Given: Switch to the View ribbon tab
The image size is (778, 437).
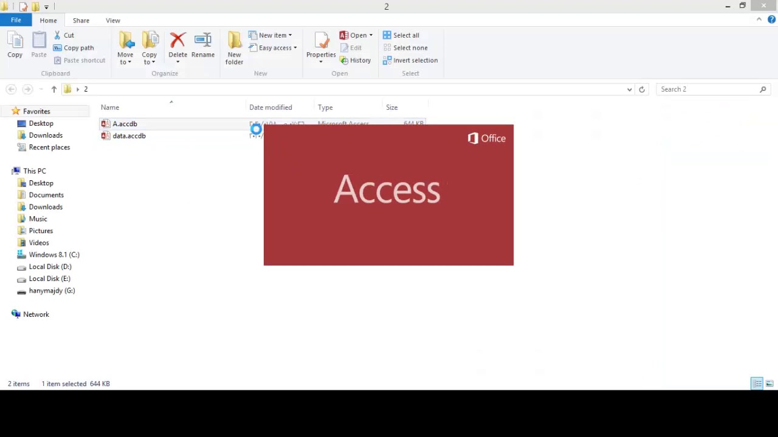Looking at the screenshot, I should (113, 20).
